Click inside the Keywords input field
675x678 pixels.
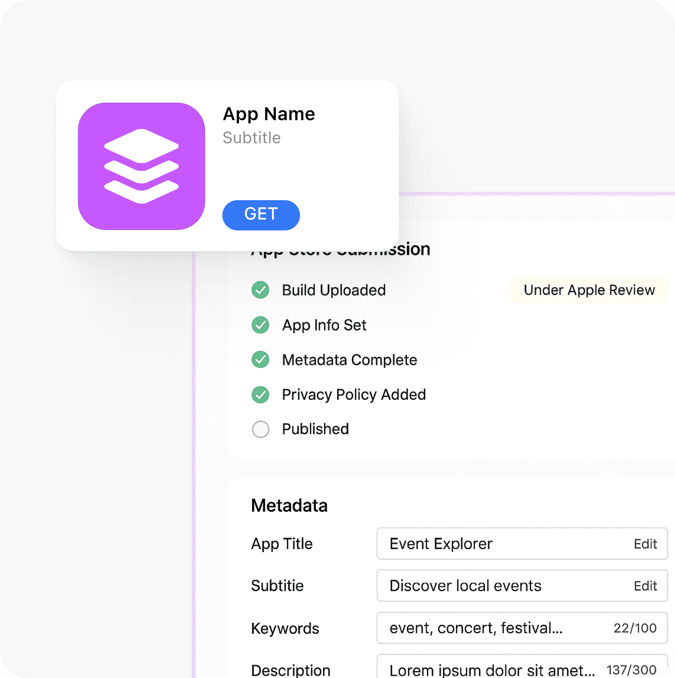click(x=491, y=628)
